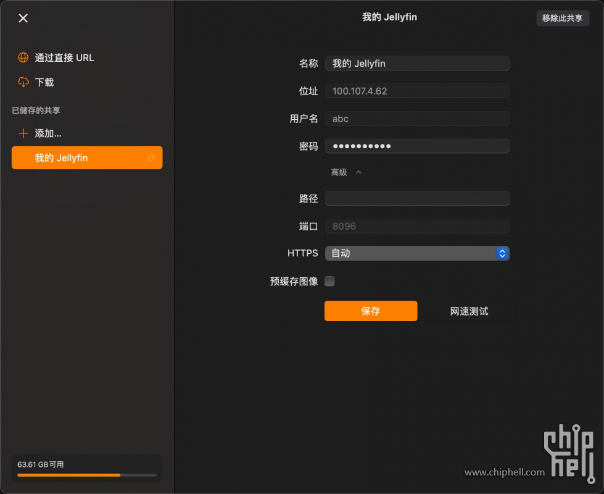Collapse the 高级 advanced section
The width and height of the screenshot is (604, 494).
click(x=346, y=172)
